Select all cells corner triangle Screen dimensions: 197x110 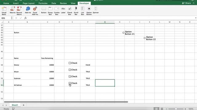pyautogui.click(x=2, y=22)
